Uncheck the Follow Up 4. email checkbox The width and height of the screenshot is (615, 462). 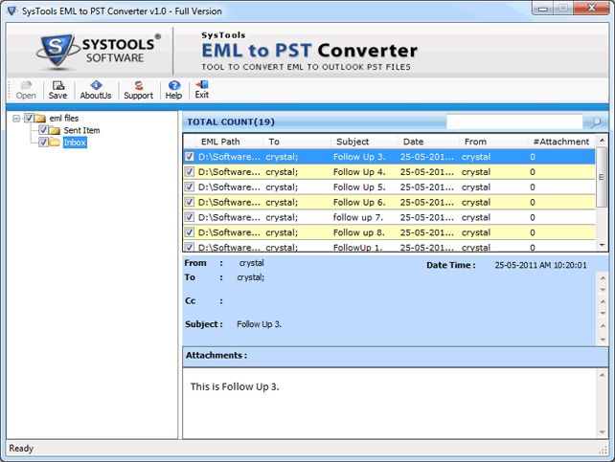click(x=190, y=172)
